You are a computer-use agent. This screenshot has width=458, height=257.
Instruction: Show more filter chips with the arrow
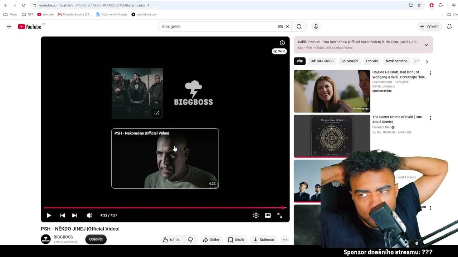[x=427, y=61]
